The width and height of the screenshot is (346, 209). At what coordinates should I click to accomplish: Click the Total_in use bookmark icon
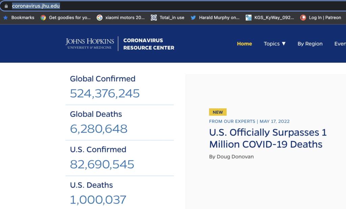click(154, 18)
